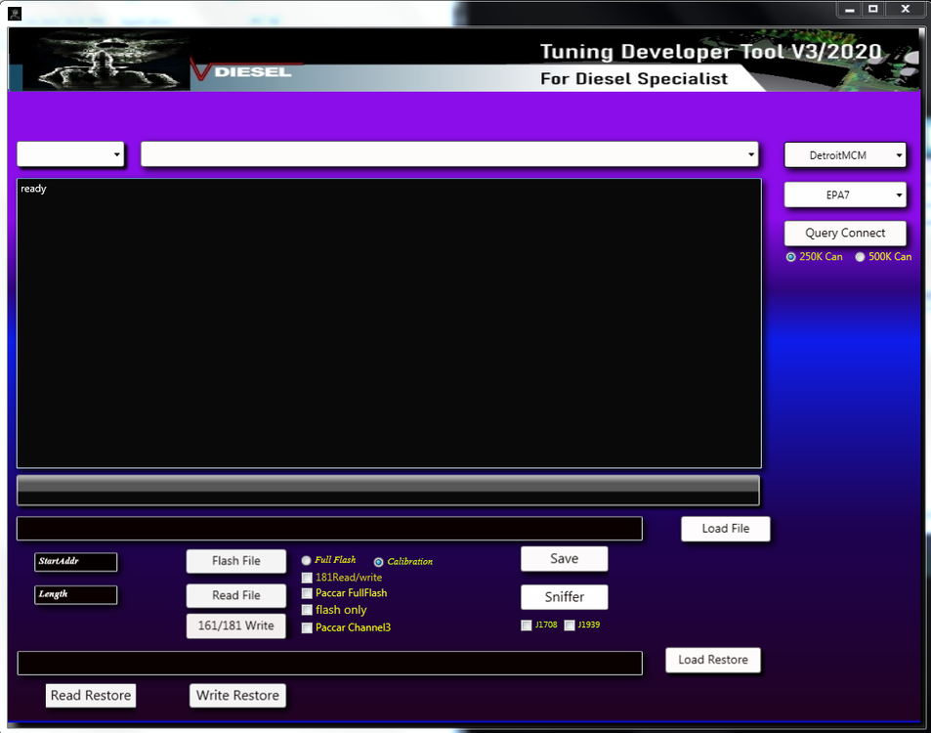Click the Read Restore button
The height and width of the screenshot is (733, 931).
[91, 695]
